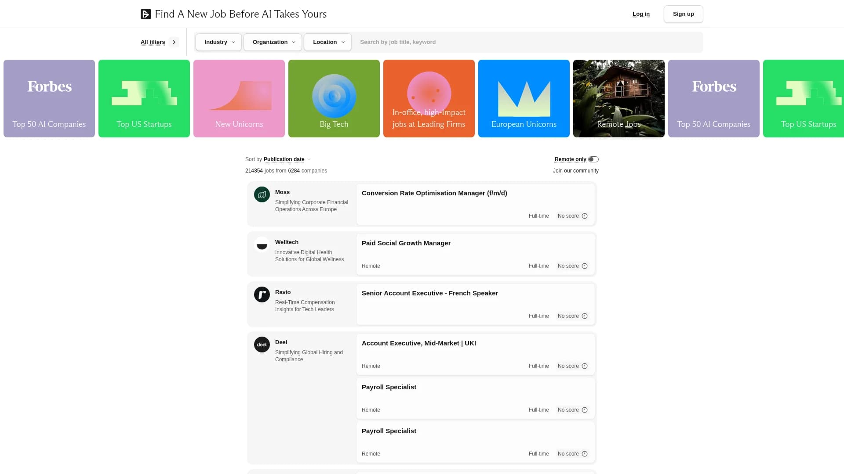The width and height of the screenshot is (844, 474).
Task: Open the Ravio company logo
Action: [x=262, y=294]
